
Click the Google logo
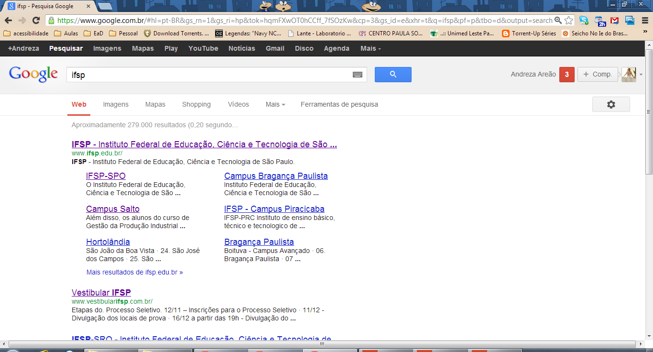tap(33, 74)
